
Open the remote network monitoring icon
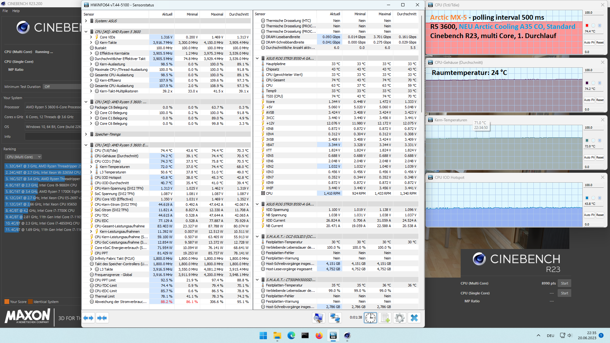[335, 318]
